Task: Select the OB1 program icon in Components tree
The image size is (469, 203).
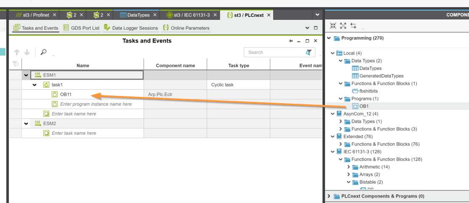Action: tap(355, 106)
